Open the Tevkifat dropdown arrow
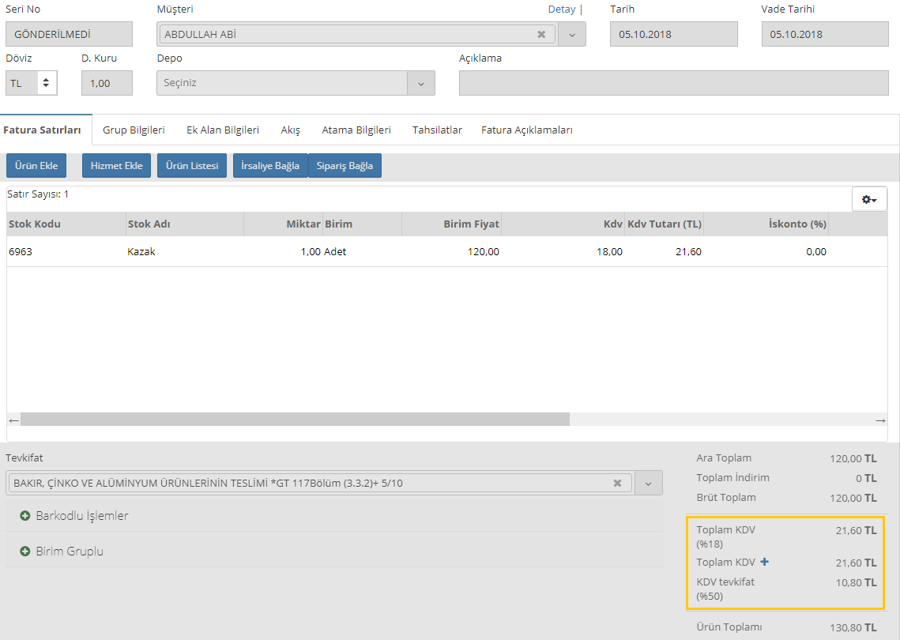The width and height of the screenshot is (900, 640). 648,483
